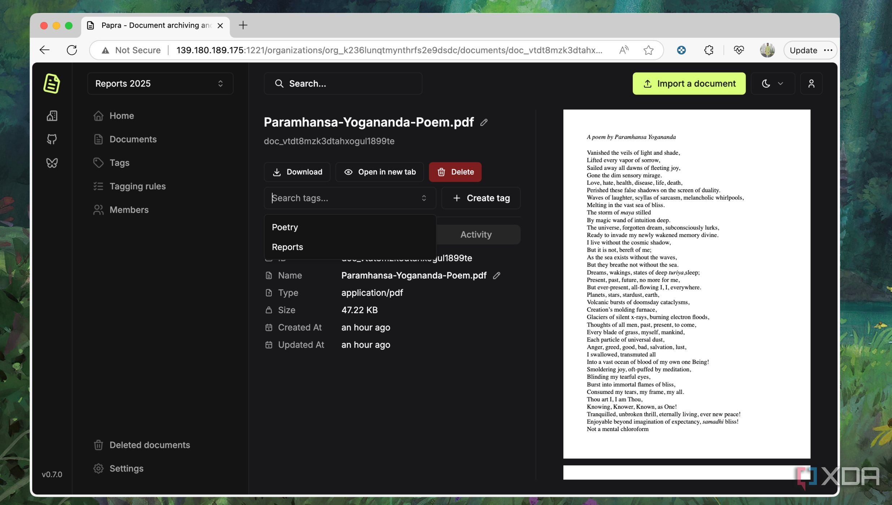892x505 pixels.
Task: Click the application/pdf type value
Action: pos(372,293)
